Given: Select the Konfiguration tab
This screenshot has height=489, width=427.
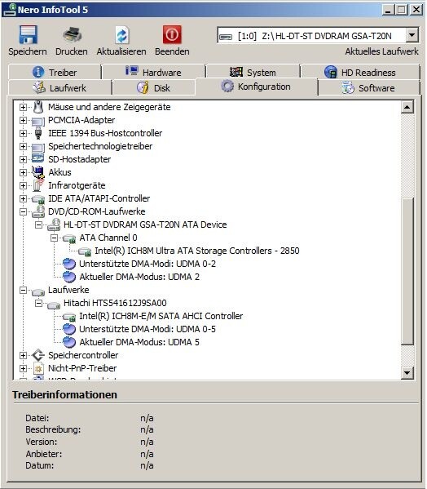Looking at the screenshot, I should click(257, 87).
